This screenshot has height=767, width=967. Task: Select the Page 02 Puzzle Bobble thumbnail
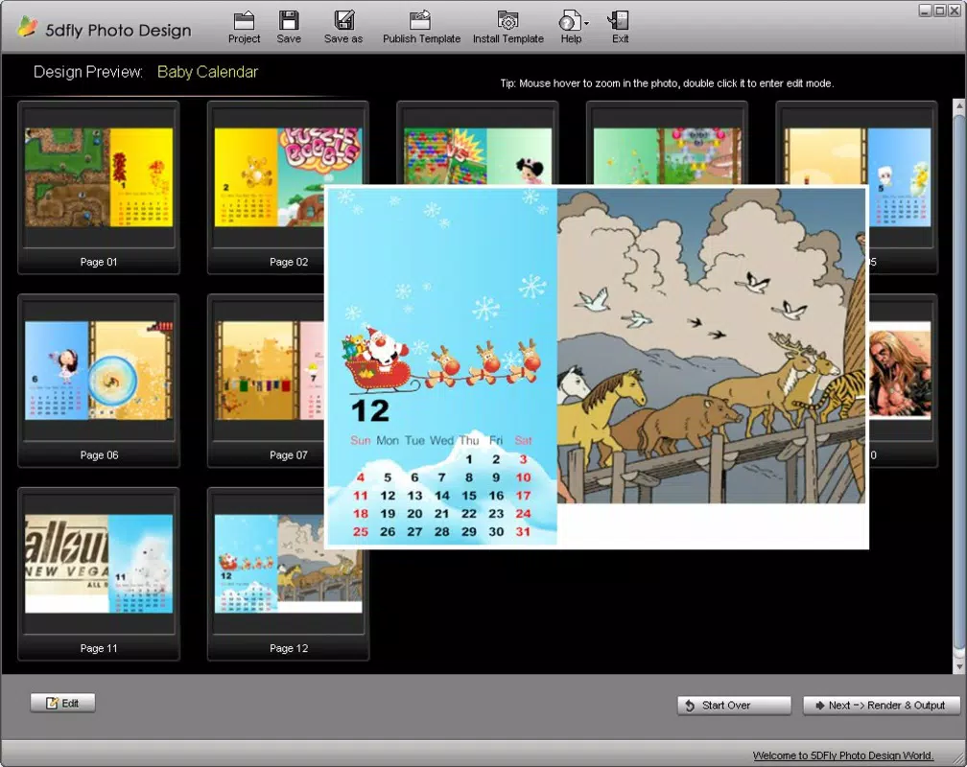(269, 177)
